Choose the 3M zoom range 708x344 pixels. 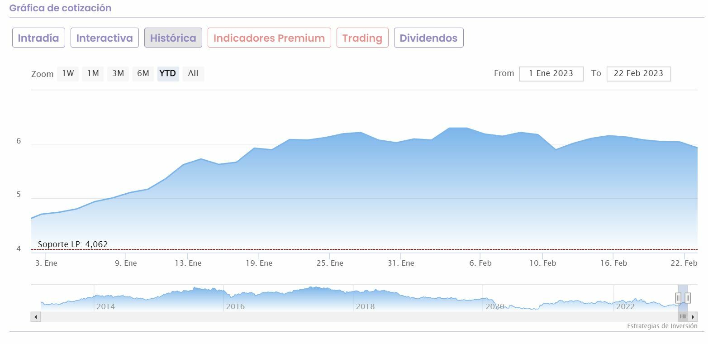tap(118, 73)
